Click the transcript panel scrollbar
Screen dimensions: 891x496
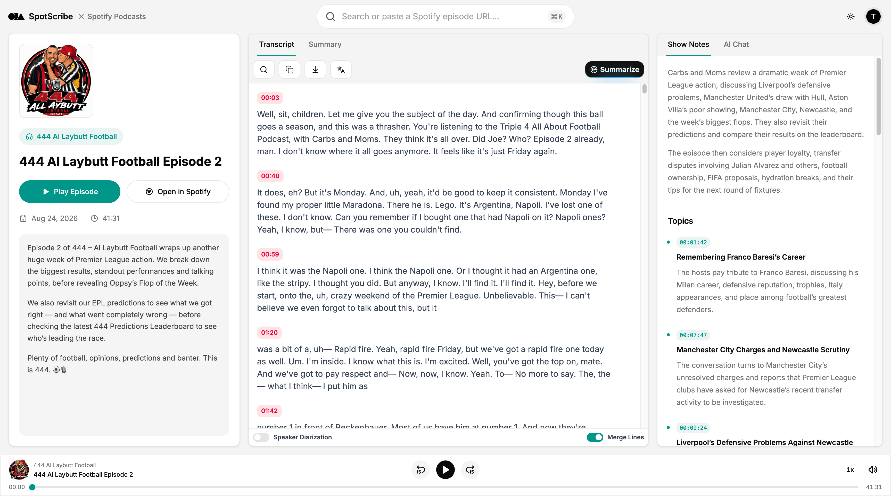tap(644, 89)
